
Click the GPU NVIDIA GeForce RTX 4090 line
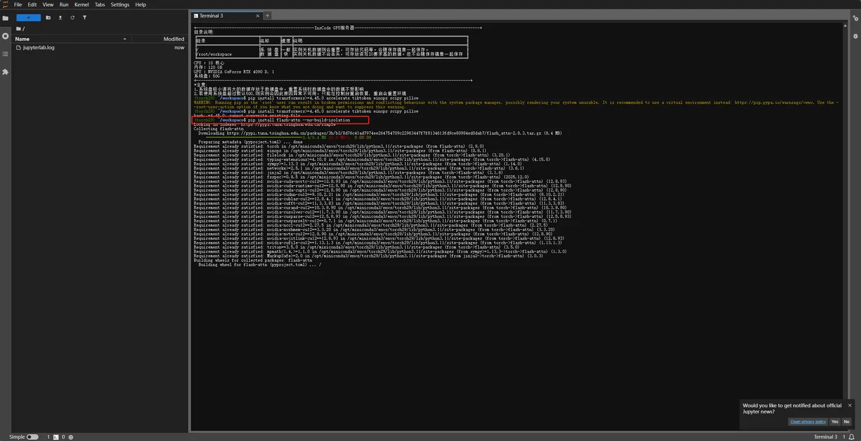coord(234,72)
